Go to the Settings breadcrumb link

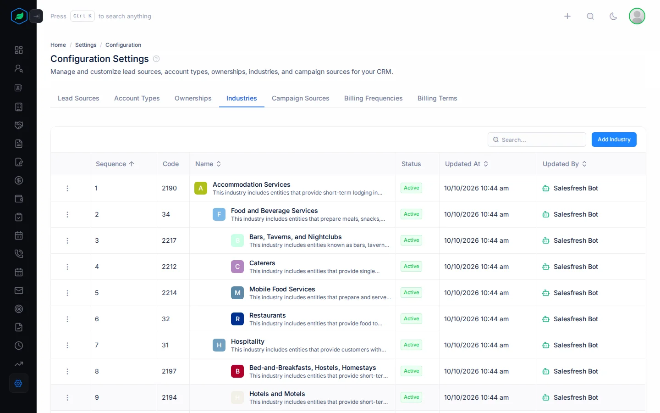coord(86,45)
